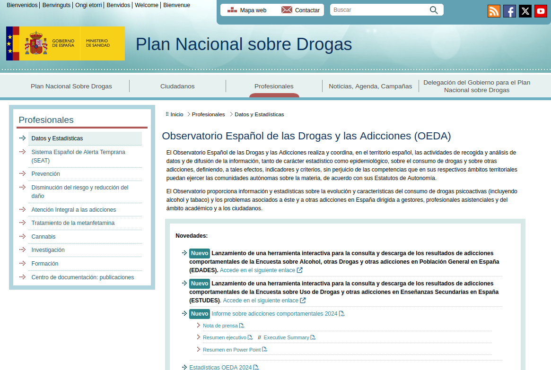The width and height of the screenshot is (551, 370).
Task: Open Informe sobre adicciones comportamentales 2024
Action: coord(274,314)
